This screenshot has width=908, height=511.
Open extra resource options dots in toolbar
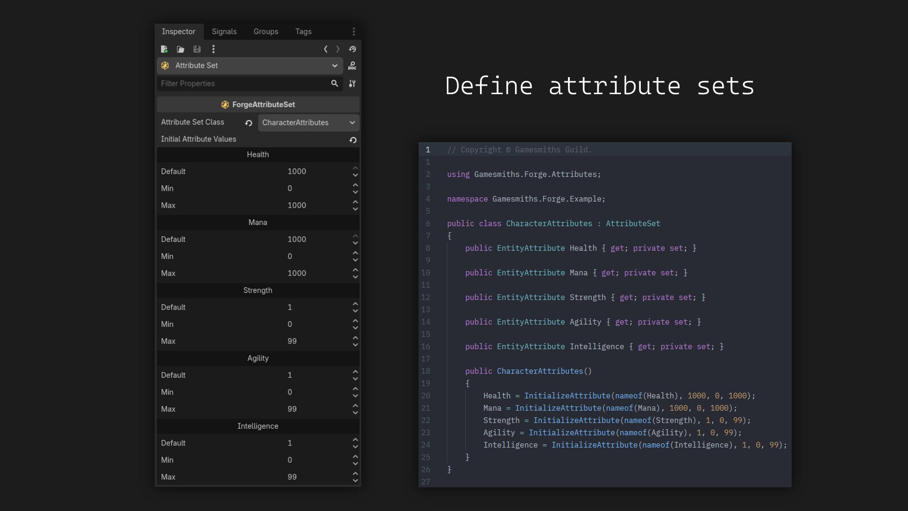pyautogui.click(x=213, y=49)
